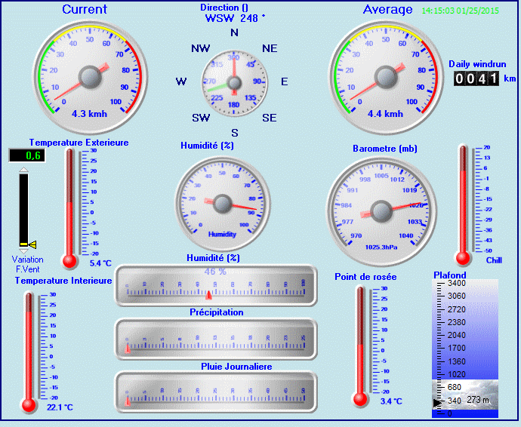Click the WSW 248° direction readout

coord(234,18)
